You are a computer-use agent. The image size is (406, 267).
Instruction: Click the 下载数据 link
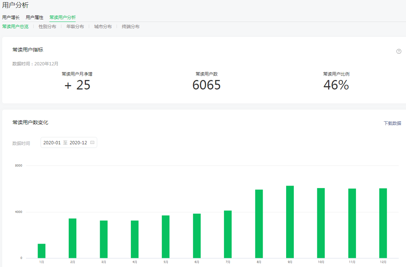[x=392, y=123]
